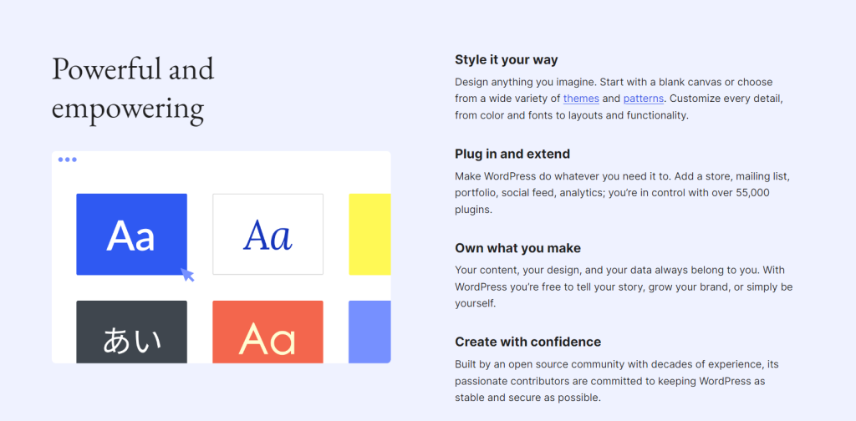Click the Create with confidence heading
The height and width of the screenshot is (421, 856).
click(x=528, y=342)
